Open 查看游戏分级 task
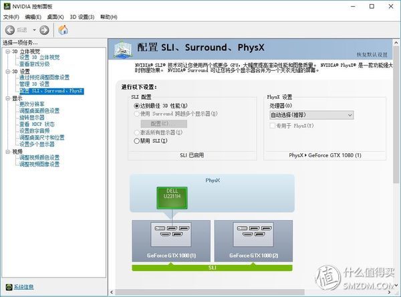This screenshot has height=297, width=401. click(34, 64)
